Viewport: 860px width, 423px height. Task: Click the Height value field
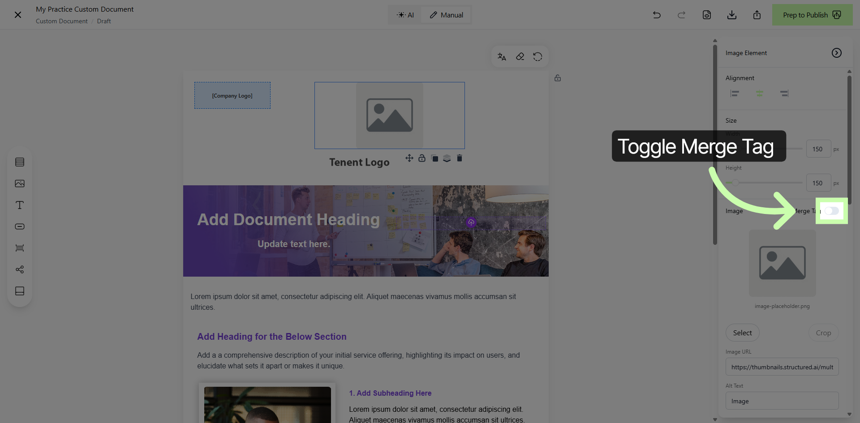(x=818, y=183)
